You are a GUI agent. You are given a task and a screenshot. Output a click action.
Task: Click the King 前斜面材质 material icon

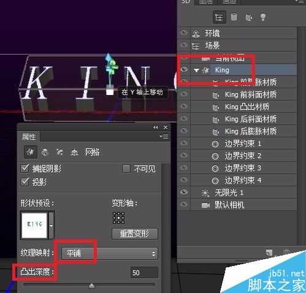point(216,95)
